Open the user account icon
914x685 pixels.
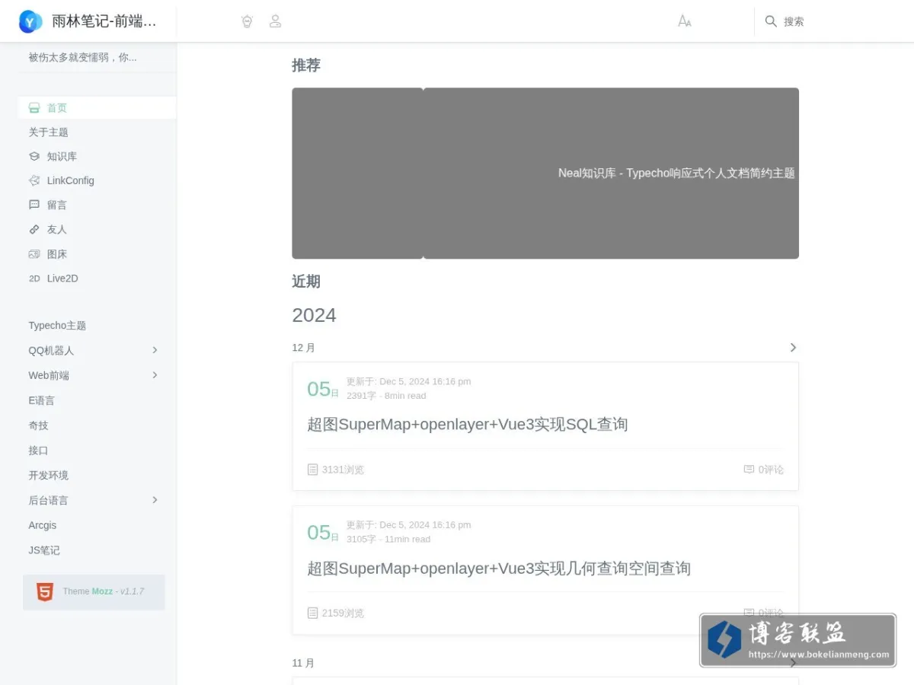click(x=276, y=21)
